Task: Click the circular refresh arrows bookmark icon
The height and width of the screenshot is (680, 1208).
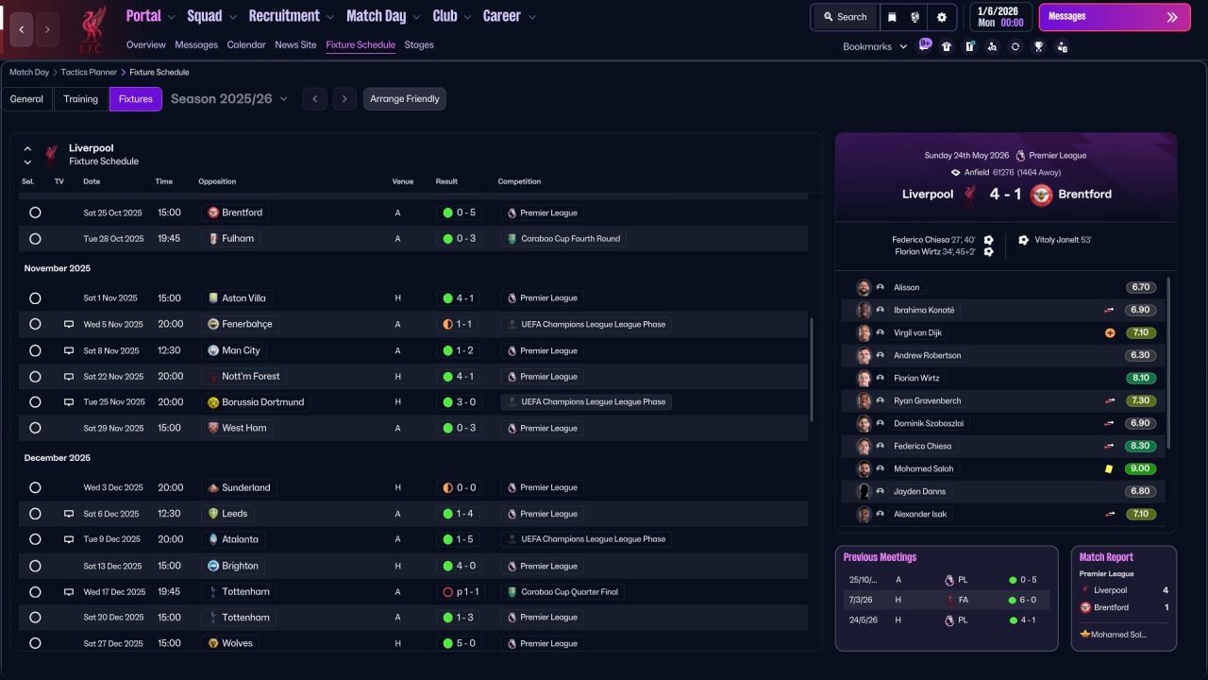Action: coord(1015,46)
